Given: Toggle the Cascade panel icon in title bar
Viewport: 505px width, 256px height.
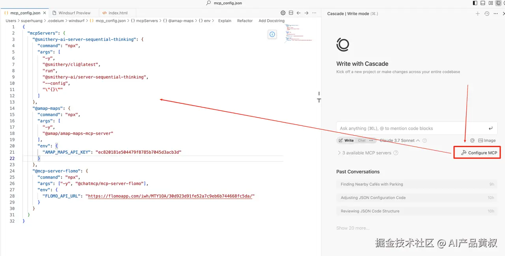Looking at the screenshot, I should (x=499, y=3).
